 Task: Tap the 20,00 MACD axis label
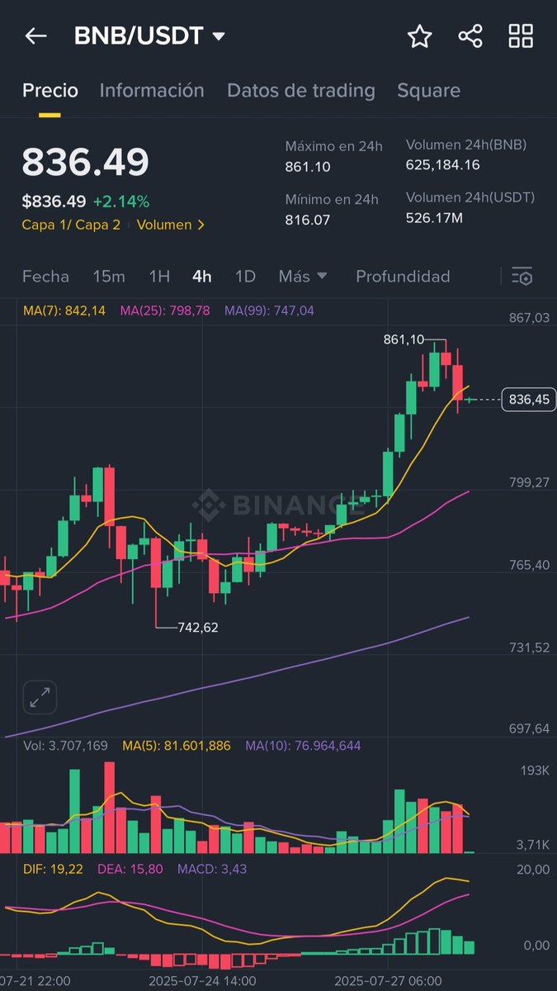point(533,869)
